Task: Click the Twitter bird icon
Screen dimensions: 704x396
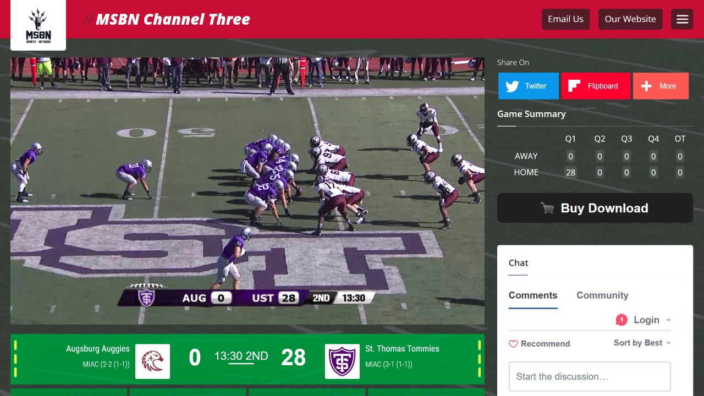Action: (512, 86)
